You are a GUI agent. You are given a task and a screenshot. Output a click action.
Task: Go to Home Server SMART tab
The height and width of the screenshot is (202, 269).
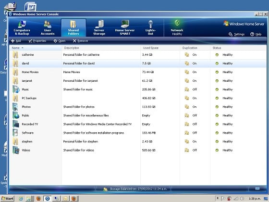[125, 28]
